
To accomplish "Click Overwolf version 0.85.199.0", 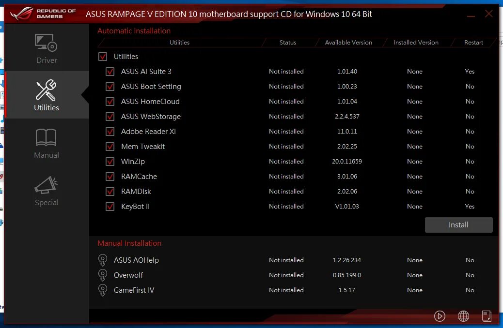I will tap(347, 275).
